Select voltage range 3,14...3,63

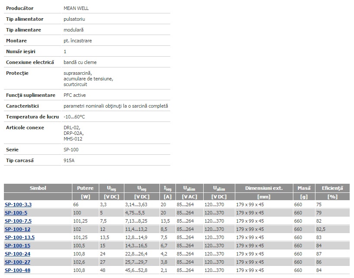coord(136,205)
